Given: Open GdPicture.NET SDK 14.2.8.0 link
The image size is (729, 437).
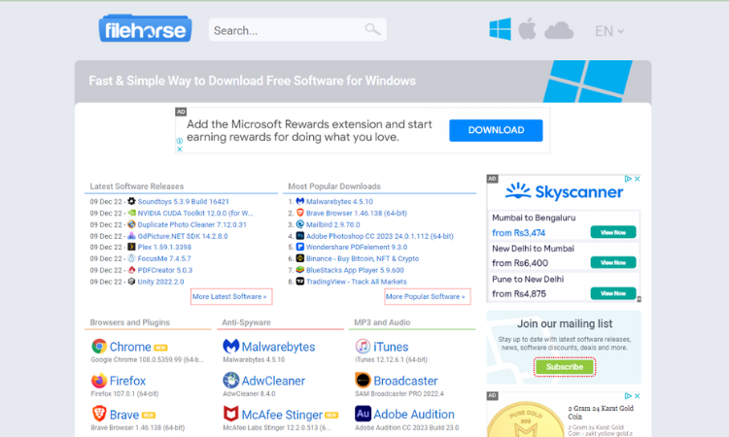Looking at the screenshot, I should coord(183,236).
